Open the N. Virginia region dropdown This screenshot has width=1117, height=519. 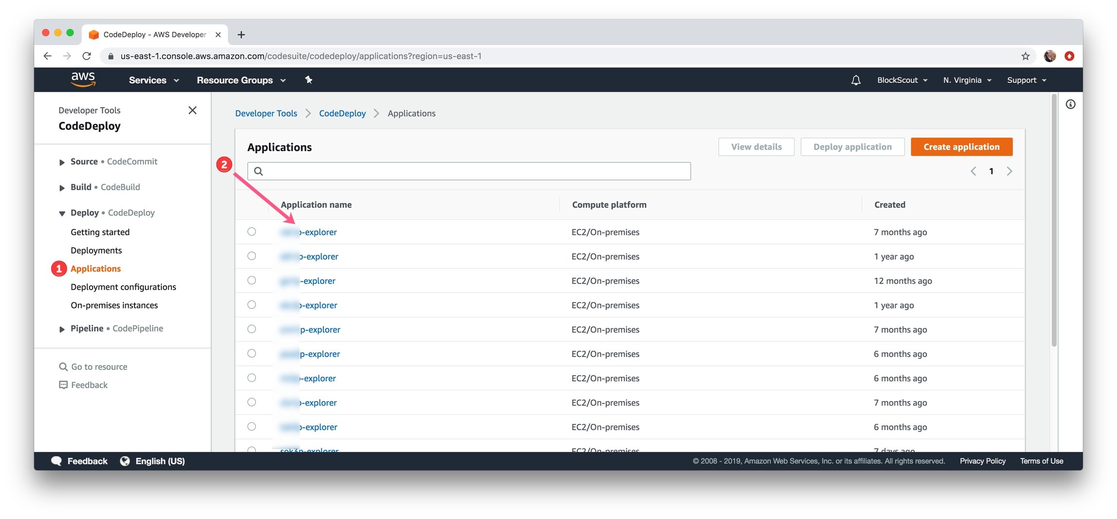967,80
